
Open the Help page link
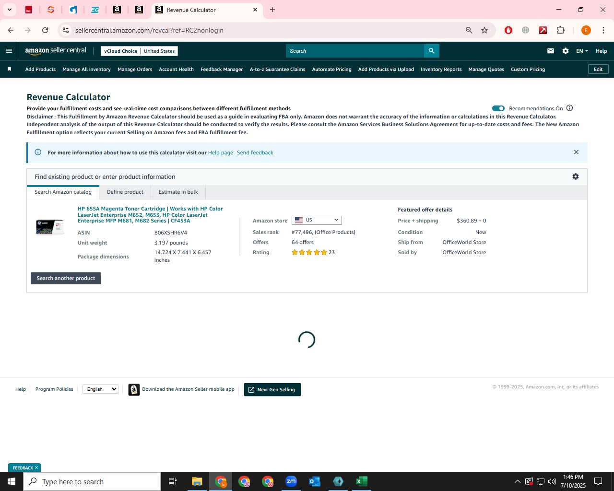point(221,152)
